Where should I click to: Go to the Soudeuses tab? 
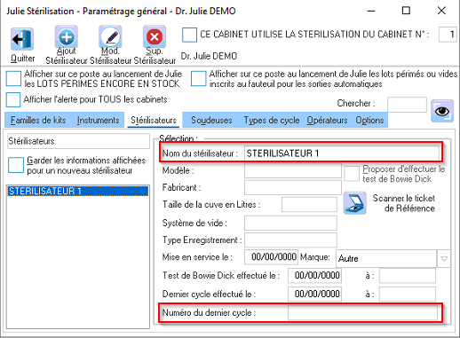pyautogui.click(x=211, y=121)
